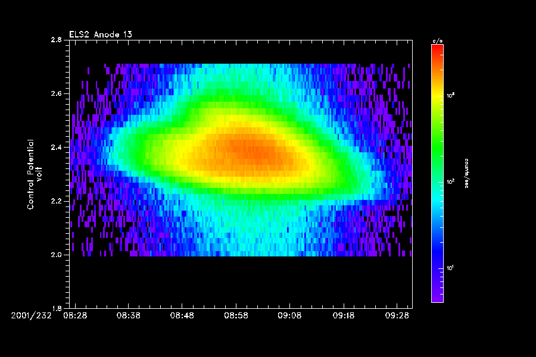Image resolution: width=536 pixels, height=357 pixels.
Task: Click the 'Control Potential' axis title
Action: [31, 174]
